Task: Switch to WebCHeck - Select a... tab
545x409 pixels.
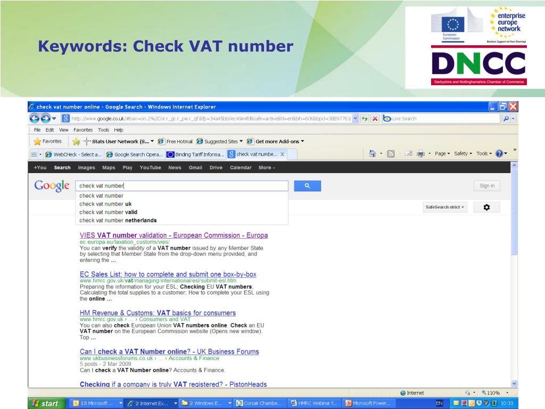Action: (73, 154)
